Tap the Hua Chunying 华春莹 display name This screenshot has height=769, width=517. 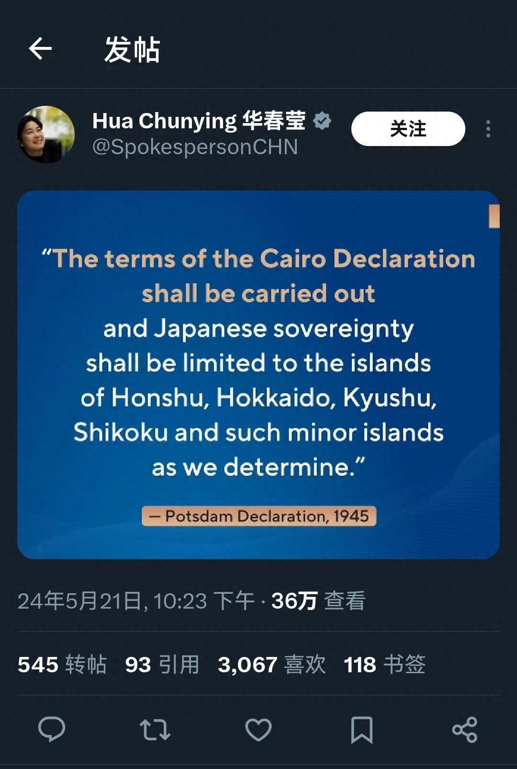click(x=199, y=121)
